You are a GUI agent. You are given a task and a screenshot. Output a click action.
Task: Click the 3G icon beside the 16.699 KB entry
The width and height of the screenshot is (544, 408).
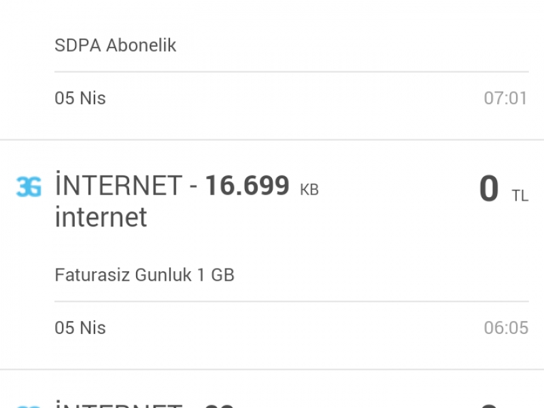[29, 187]
